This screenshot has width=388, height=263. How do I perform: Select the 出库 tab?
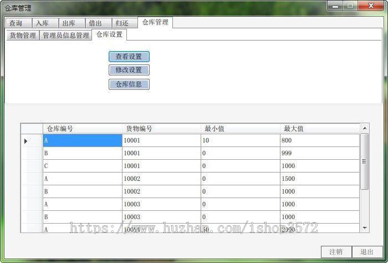coord(72,23)
